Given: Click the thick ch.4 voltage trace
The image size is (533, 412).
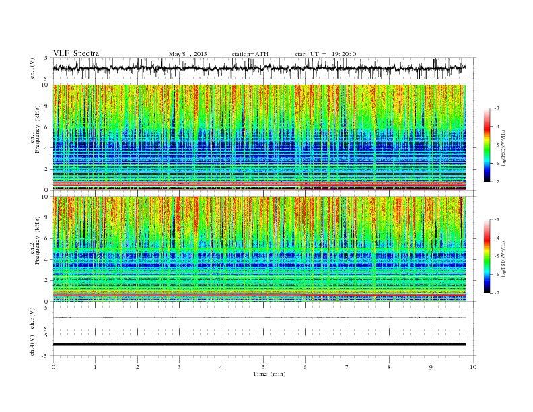Looking at the screenshot, I should tap(259, 345).
